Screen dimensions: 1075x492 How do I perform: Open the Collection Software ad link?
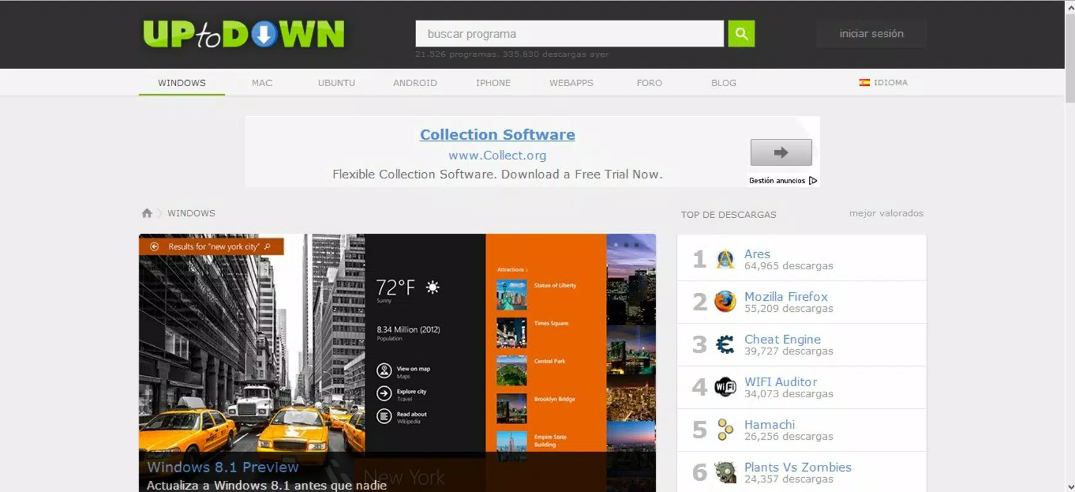click(497, 135)
